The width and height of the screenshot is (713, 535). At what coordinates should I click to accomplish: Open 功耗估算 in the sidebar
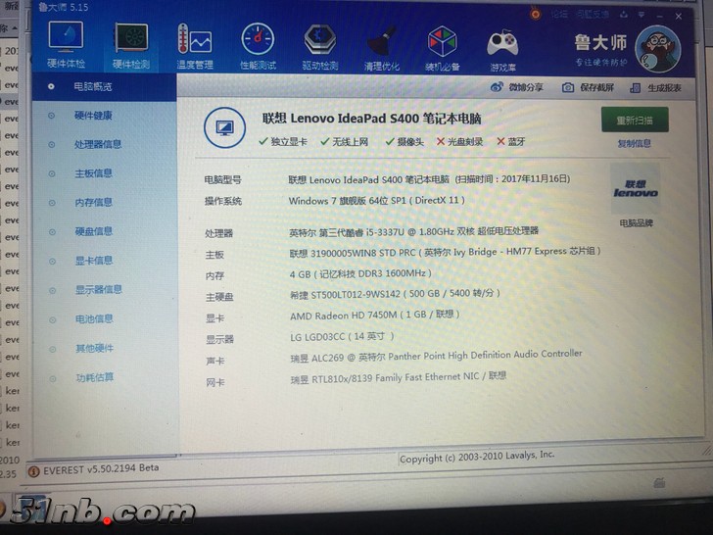coord(95,377)
